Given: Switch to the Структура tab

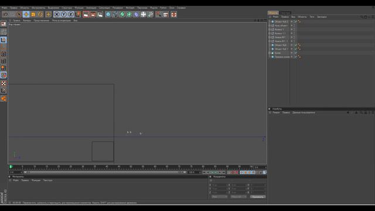Looking at the screenshot, I should (x=285, y=13).
